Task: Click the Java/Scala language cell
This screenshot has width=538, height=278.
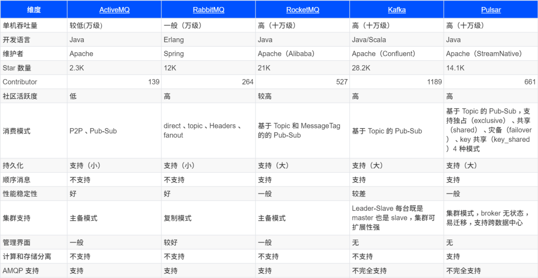Action: point(397,40)
